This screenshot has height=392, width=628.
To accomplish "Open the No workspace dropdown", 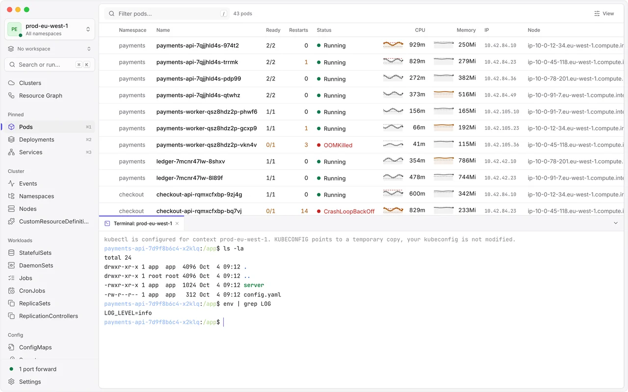I will pos(50,49).
